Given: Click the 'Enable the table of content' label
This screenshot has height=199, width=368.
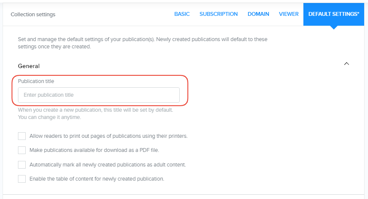Looking at the screenshot, I should pos(97,179).
